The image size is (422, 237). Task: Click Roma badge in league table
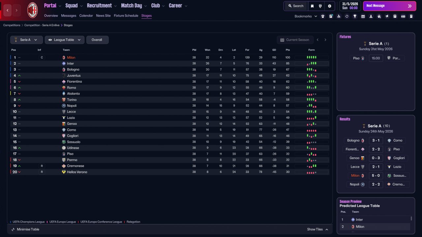(64, 88)
